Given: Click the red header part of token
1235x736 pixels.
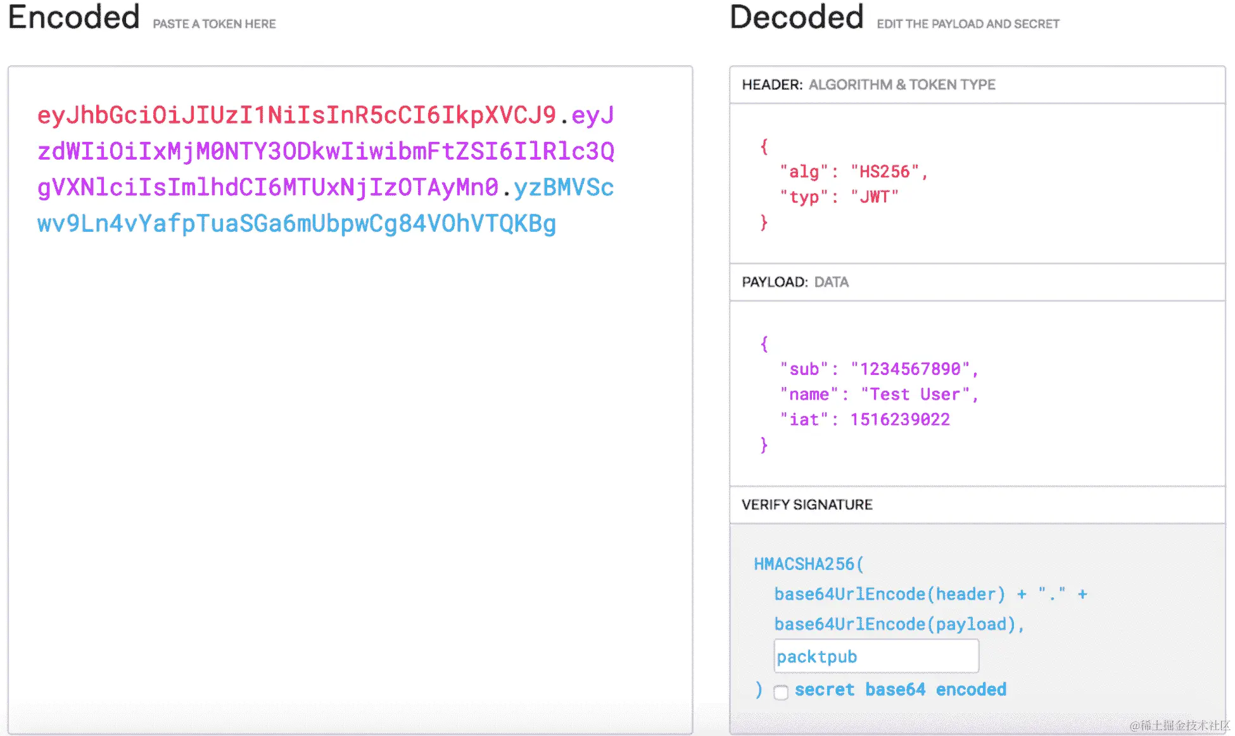Looking at the screenshot, I should coord(296,115).
